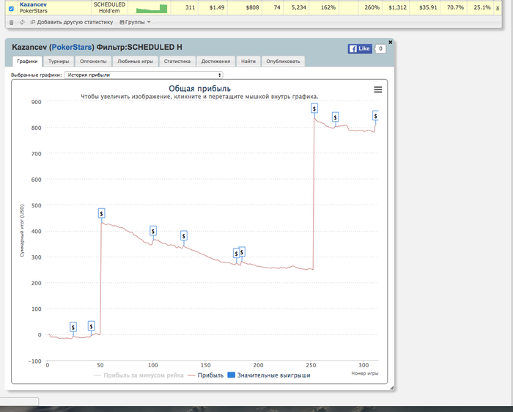Open the Любимые игры tab

[135, 61]
